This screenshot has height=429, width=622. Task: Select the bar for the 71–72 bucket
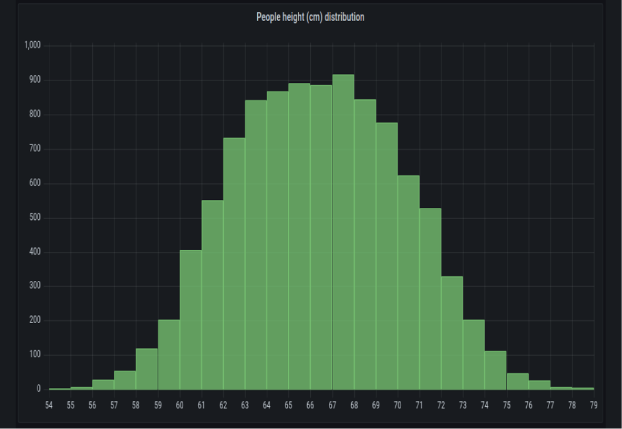click(x=430, y=299)
